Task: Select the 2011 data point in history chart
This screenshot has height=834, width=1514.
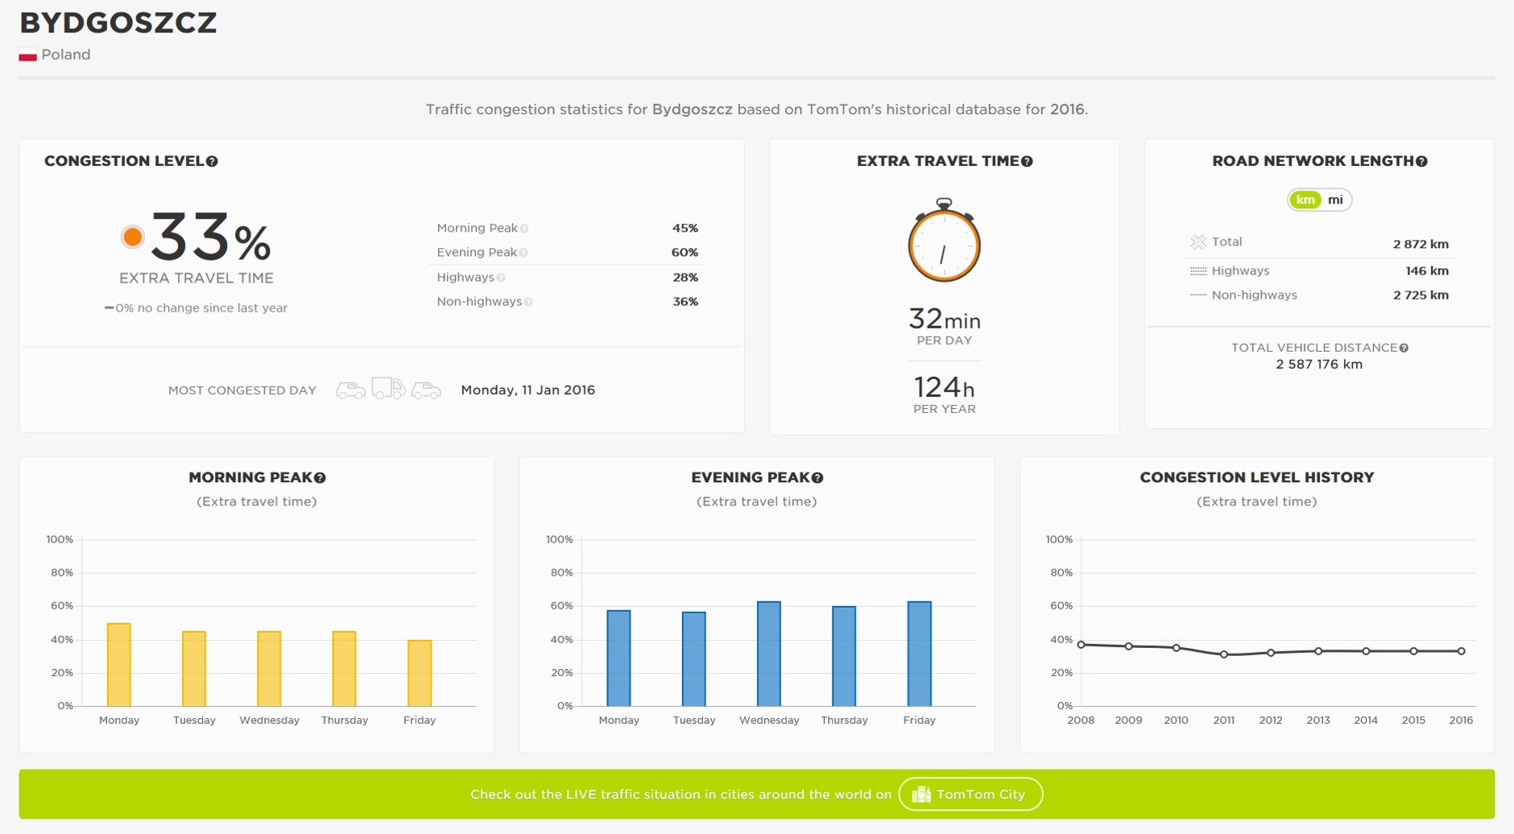Action: tap(1223, 654)
